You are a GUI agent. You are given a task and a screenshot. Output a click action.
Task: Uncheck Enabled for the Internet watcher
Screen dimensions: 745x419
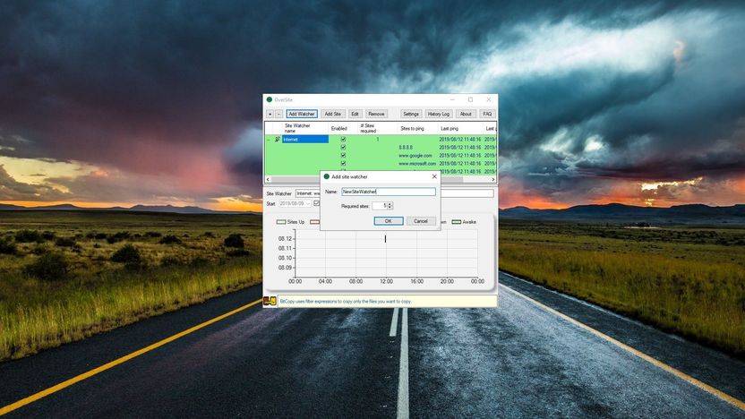[343, 139]
